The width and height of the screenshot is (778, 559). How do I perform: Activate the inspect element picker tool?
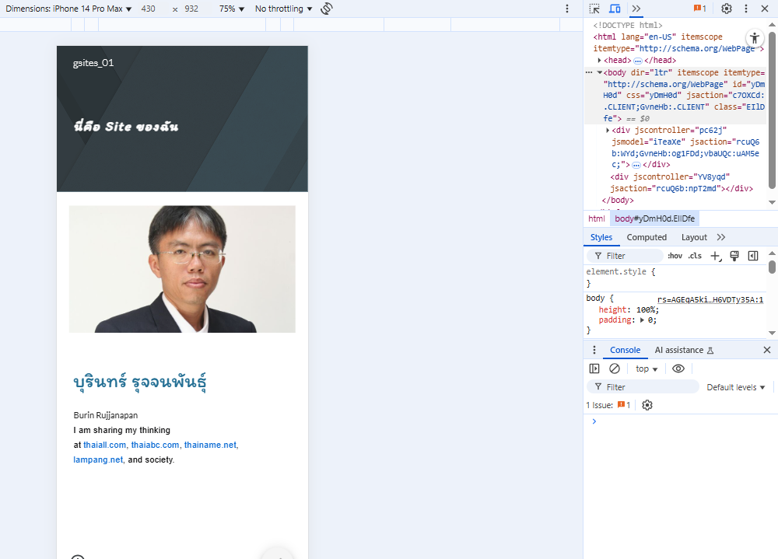click(594, 9)
